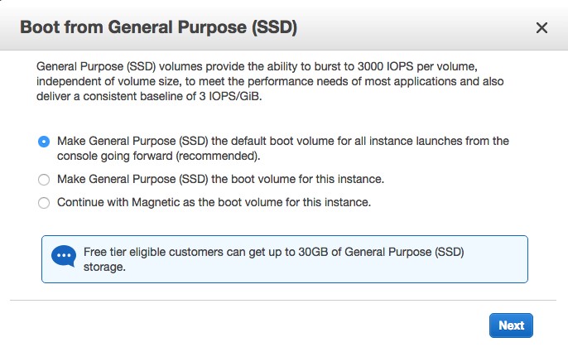Click the dialog title 'Boot from General Purpose (SSD)'

coord(158,27)
